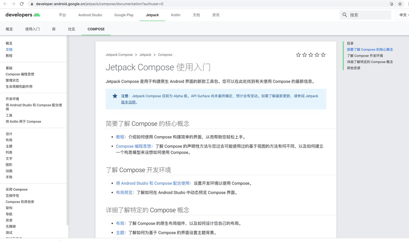Viewport: 409px width, 241px height.
Task: Open 手势 in the sidebar
Action: click(9, 177)
